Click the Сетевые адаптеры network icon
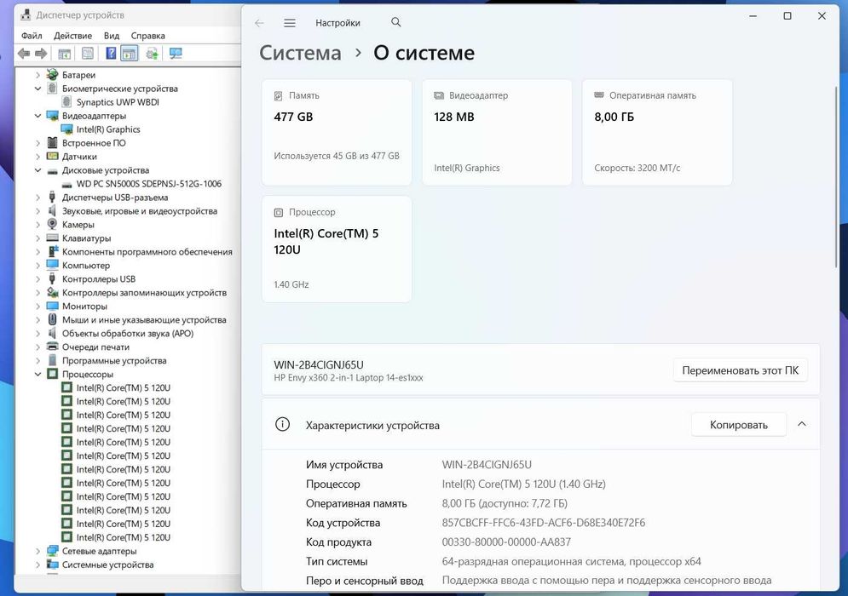 coord(53,551)
